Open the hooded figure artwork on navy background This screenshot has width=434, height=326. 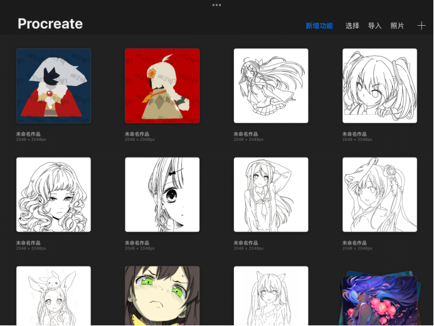pyautogui.click(x=53, y=85)
